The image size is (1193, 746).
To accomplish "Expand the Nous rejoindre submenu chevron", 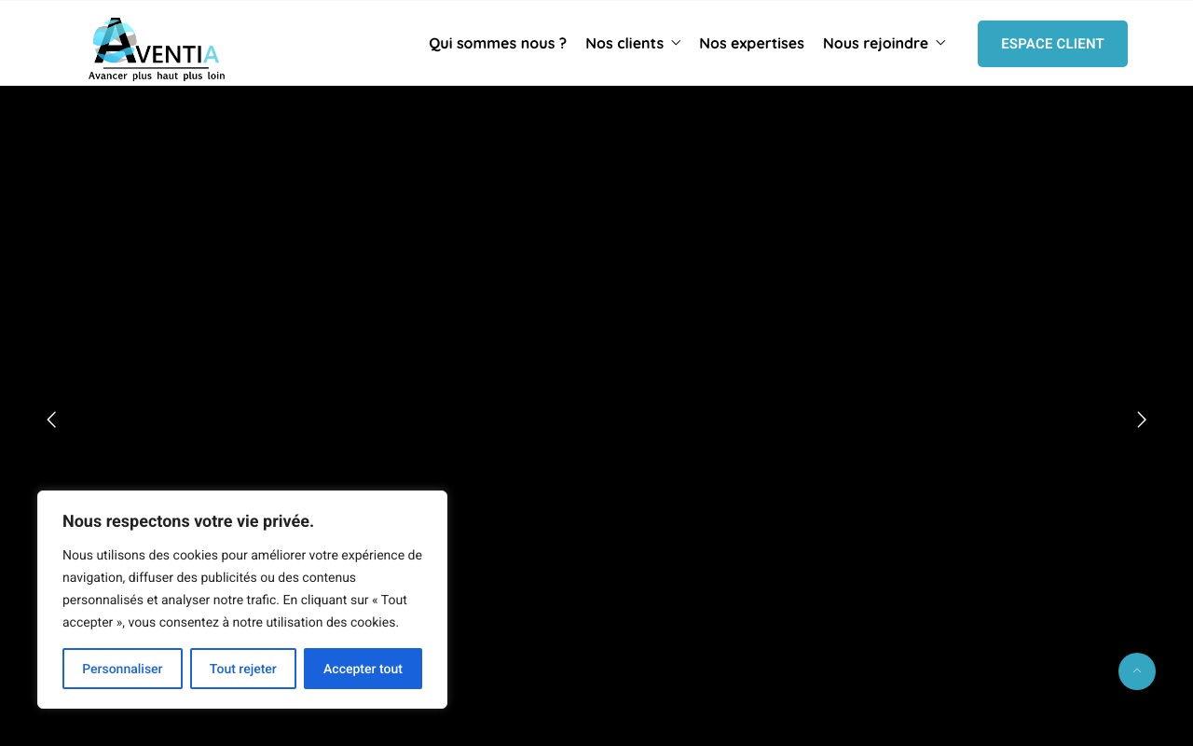I will 940,43.
